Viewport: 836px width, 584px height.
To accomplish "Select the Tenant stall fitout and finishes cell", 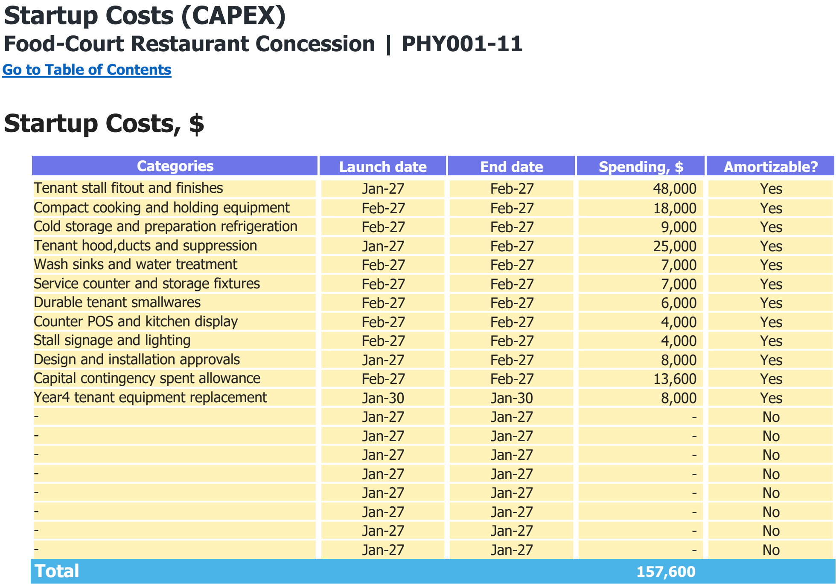I will click(175, 189).
